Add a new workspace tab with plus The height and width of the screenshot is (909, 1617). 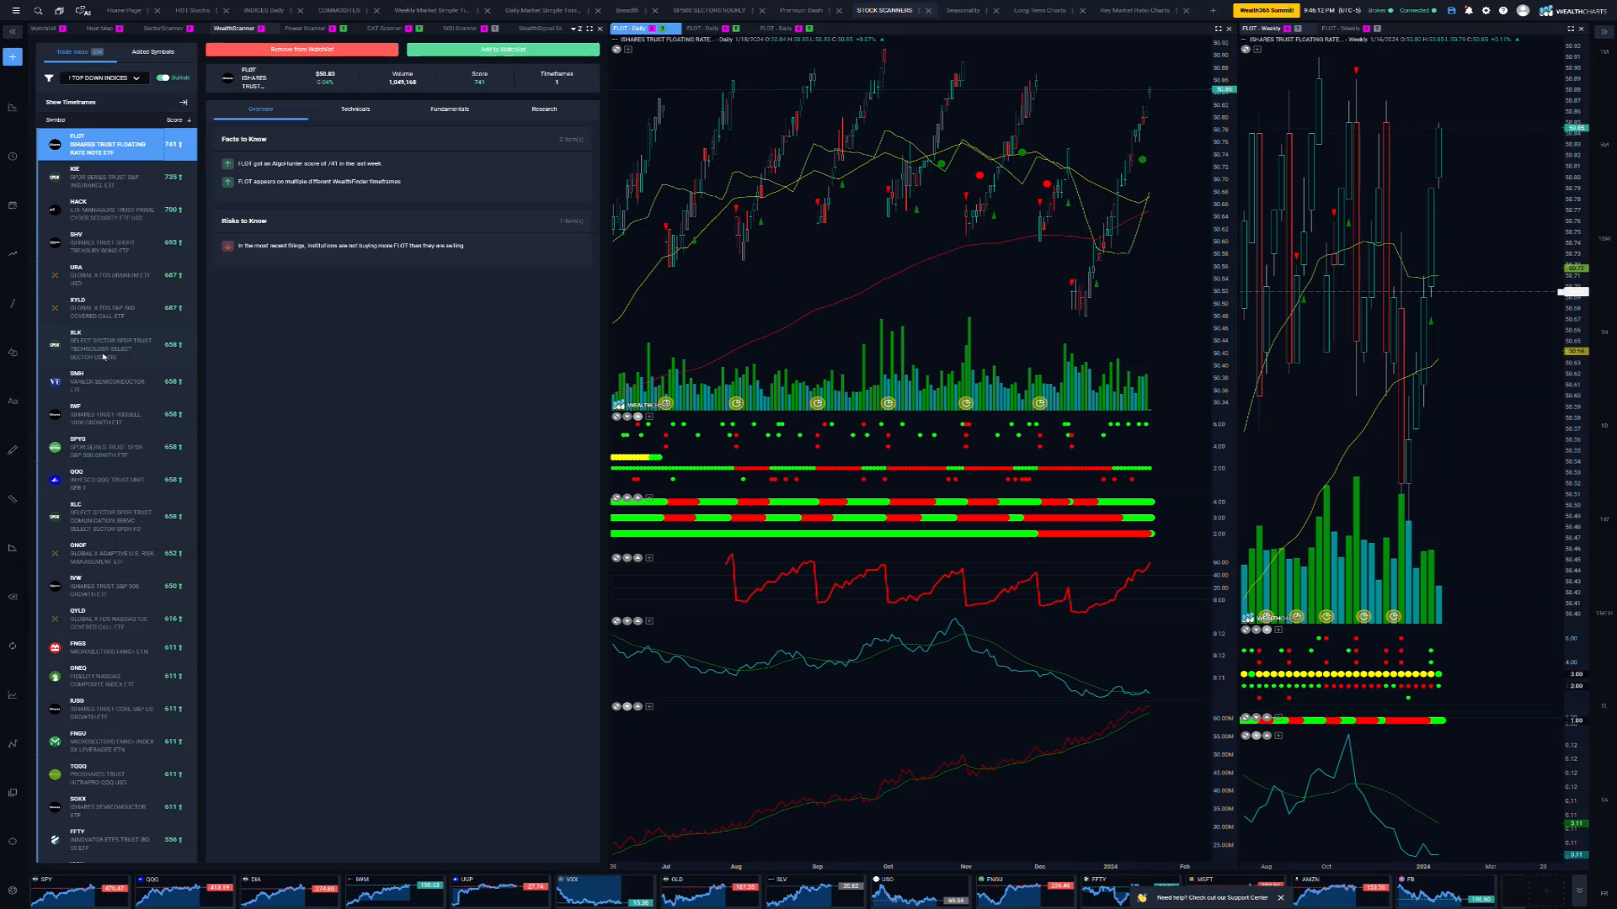coord(1213,11)
